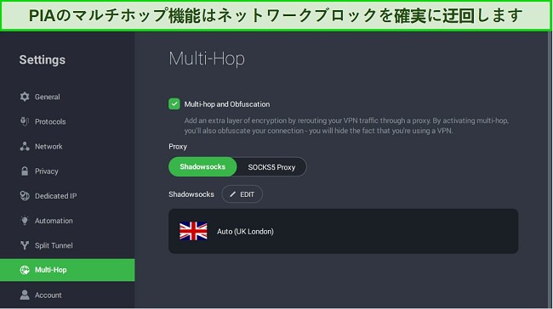Select the Multi-Hop sidebar item

click(x=67, y=270)
